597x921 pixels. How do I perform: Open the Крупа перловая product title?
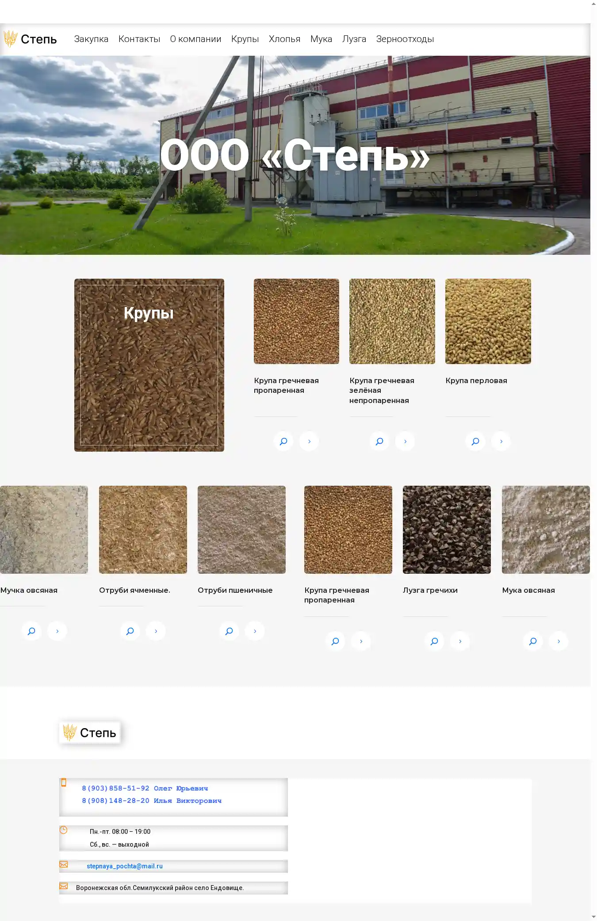pyautogui.click(x=476, y=380)
